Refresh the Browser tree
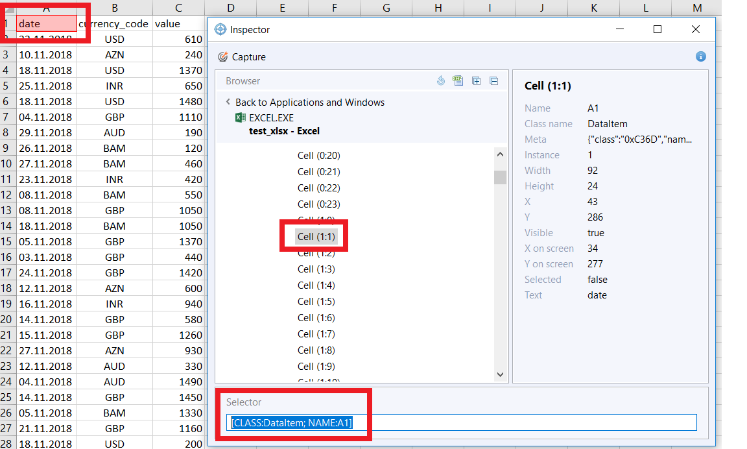This screenshot has width=747, height=449. [x=441, y=80]
